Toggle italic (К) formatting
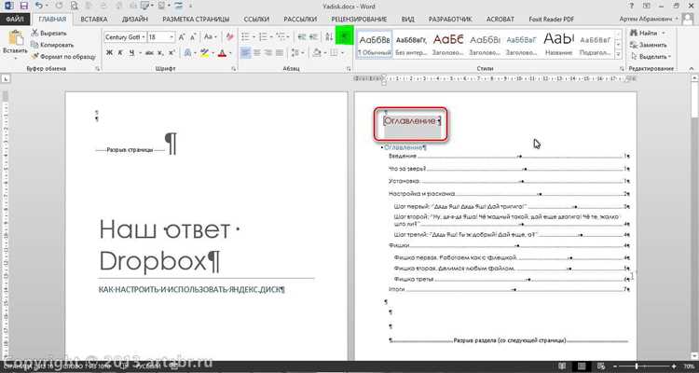699x373 pixels. click(x=120, y=53)
